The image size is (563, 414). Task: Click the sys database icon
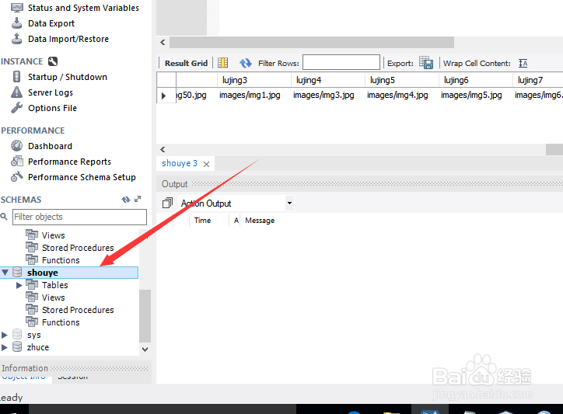point(17,334)
